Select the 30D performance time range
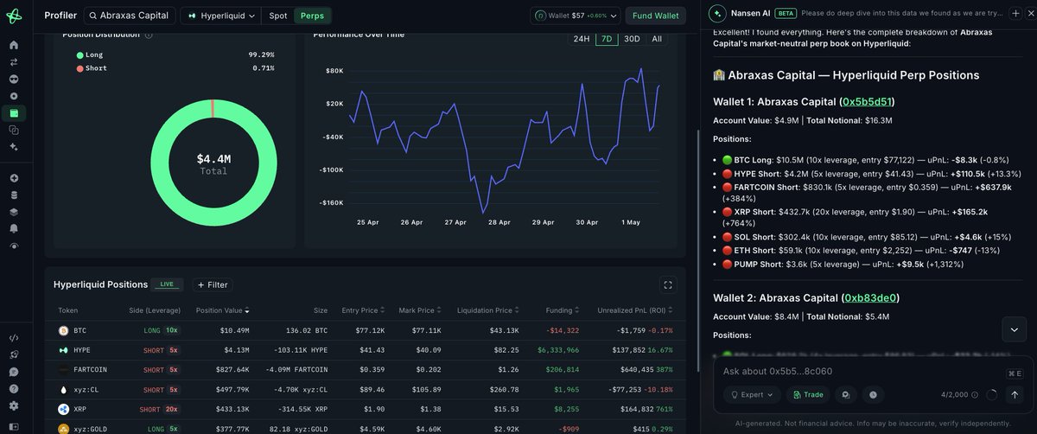This screenshot has height=434, width=1037. (632, 39)
